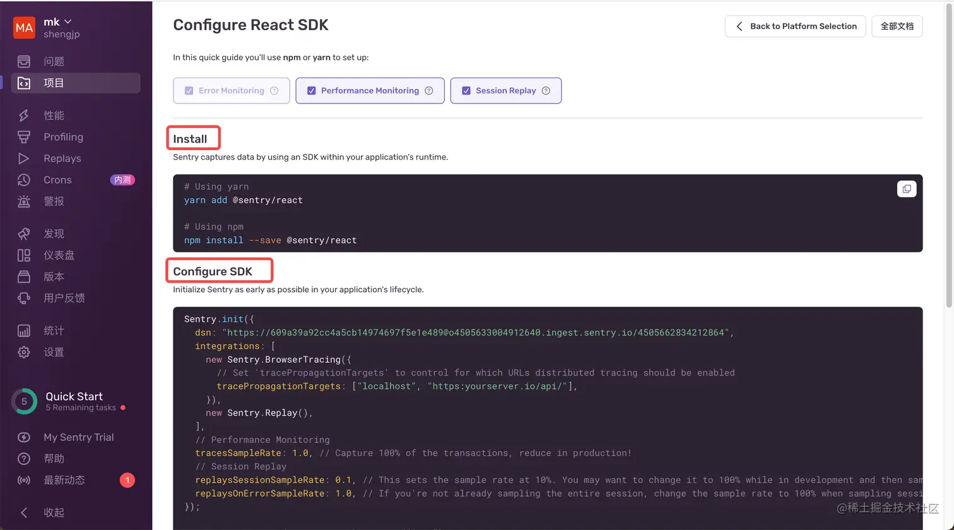The width and height of the screenshot is (954, 530).
Task: Toggle the Performance Monitoring checkbox
Action: [311, 91]
